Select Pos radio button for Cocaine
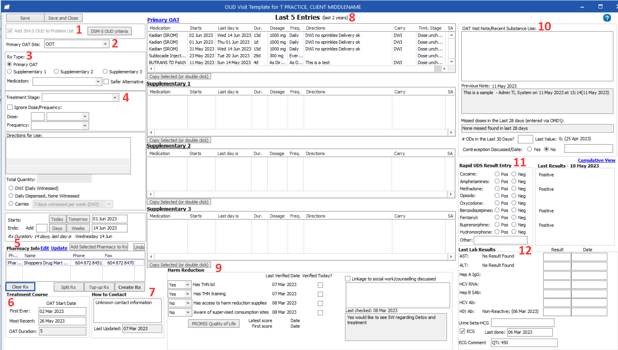 497,174
